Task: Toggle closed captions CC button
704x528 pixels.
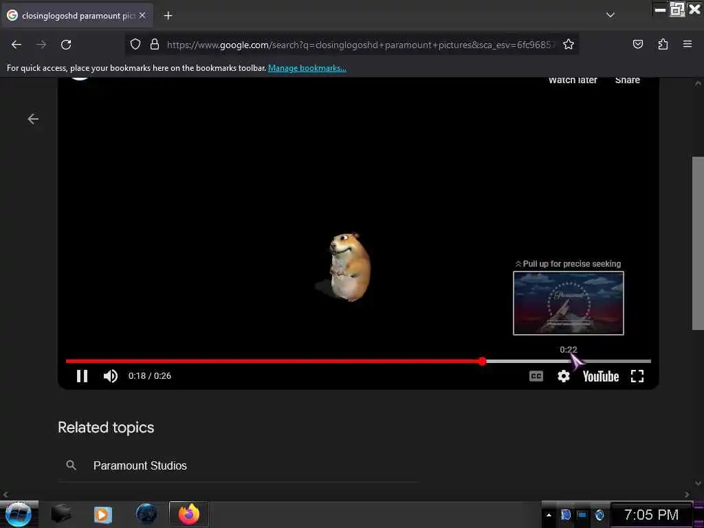Action: pyautogui.click(x=536, y=376)
